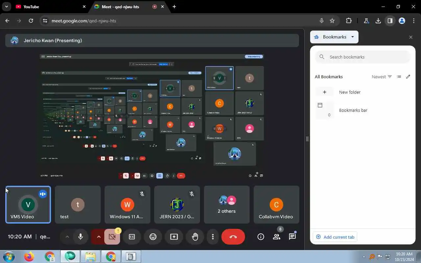Click the meeting code qe... text
Viewport: 421px width, 263px height.
coord(45,237)
